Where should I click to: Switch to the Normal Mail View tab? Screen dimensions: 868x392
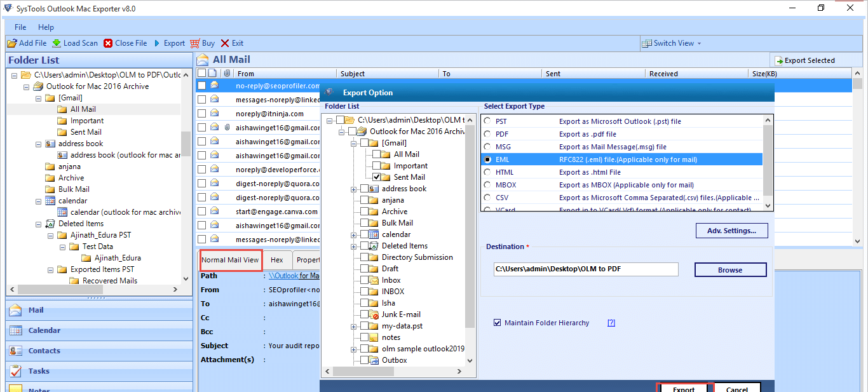click(x=230, y=260)
